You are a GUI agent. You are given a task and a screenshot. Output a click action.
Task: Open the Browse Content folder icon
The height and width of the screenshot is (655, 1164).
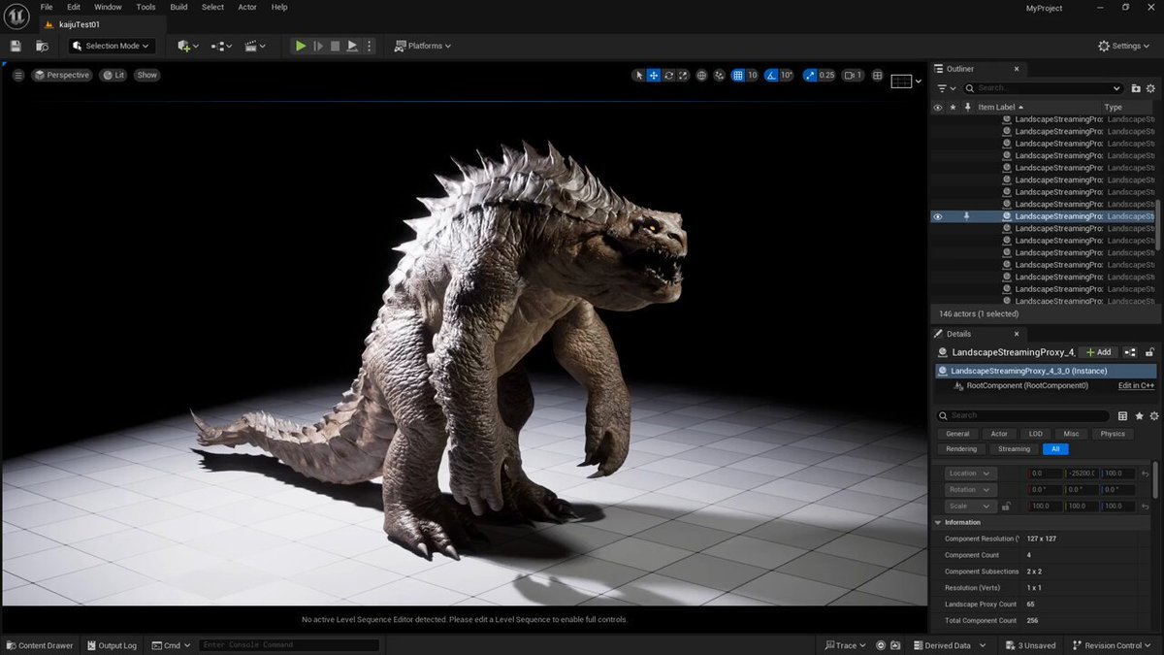(42, 46)
